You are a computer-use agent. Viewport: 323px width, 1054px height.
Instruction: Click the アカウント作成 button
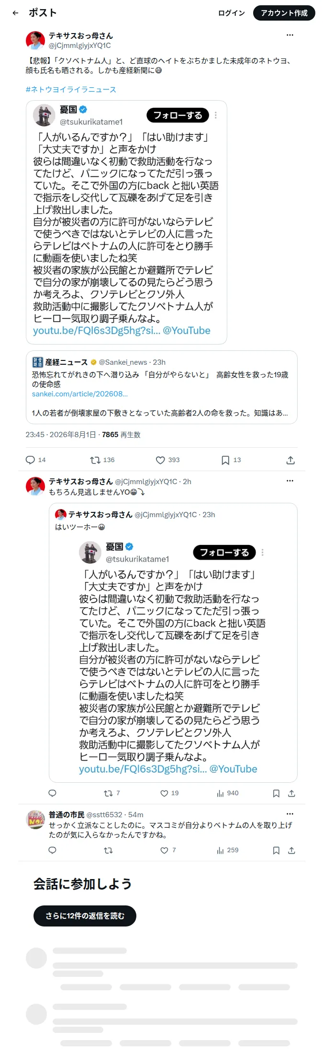coord(284,13)
